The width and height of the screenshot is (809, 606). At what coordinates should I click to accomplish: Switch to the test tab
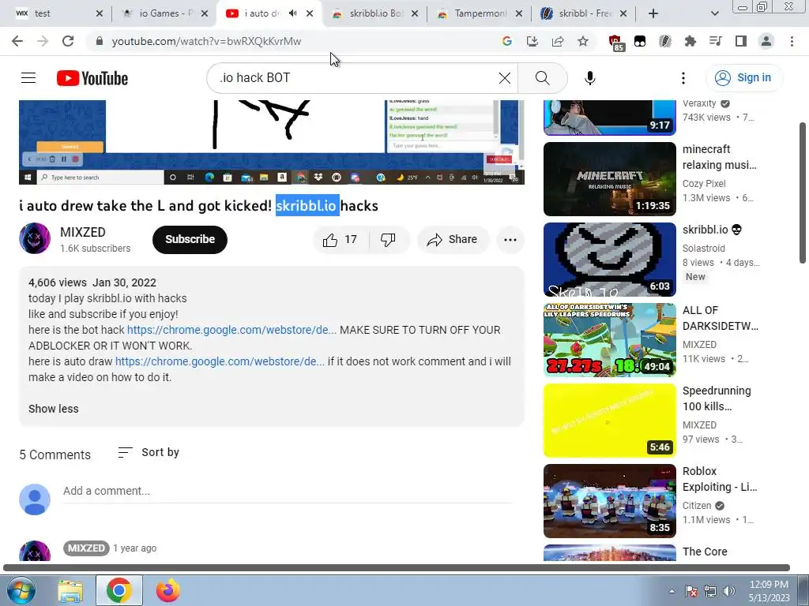click(58, 13)
